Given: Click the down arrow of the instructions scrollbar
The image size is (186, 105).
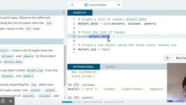Looking at the screenshot, I should 65,97.
